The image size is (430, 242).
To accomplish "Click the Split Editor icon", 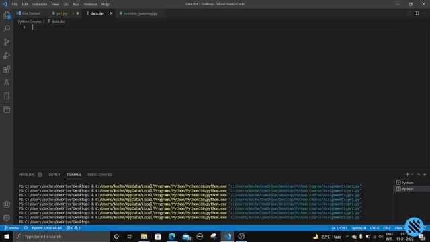I will (x=417, y=13).
